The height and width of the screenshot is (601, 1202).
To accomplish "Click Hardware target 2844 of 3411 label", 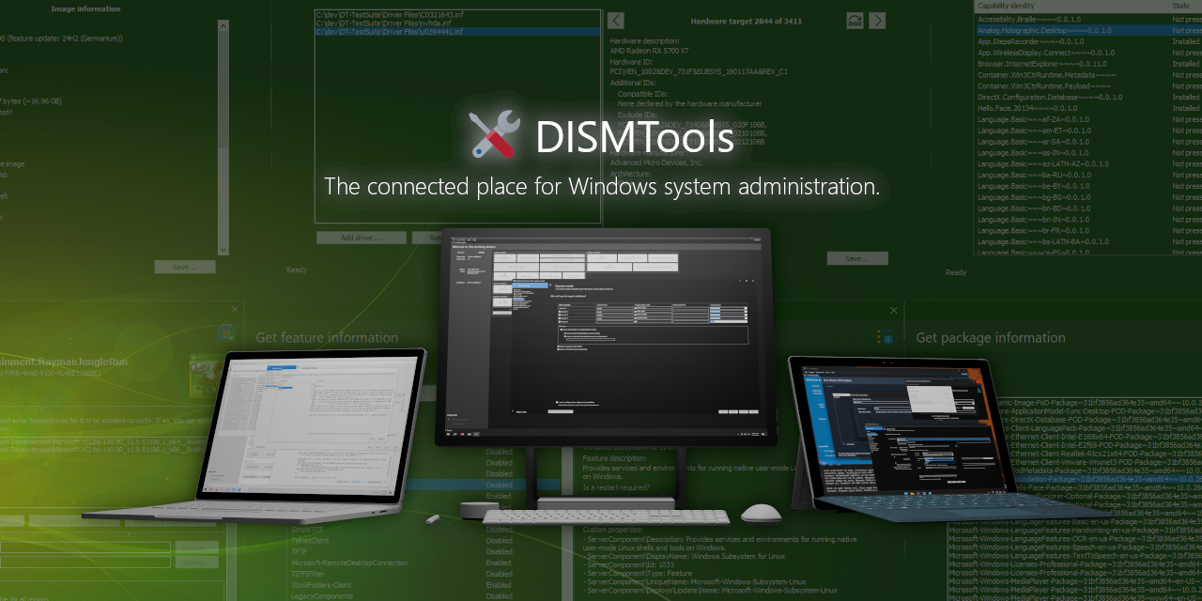I will [x=747, y=21].
